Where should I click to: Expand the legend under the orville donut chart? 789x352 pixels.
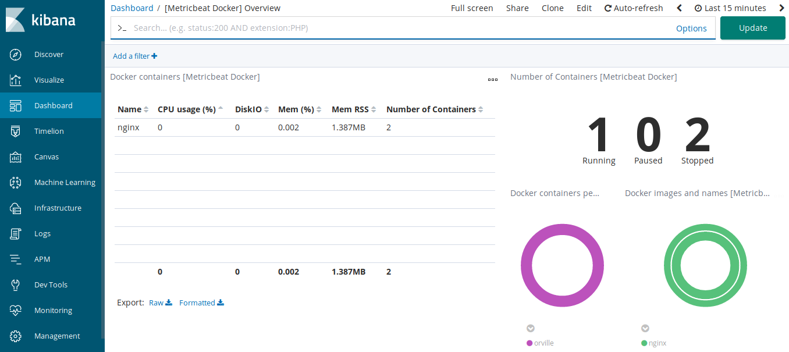coord(530,328)
